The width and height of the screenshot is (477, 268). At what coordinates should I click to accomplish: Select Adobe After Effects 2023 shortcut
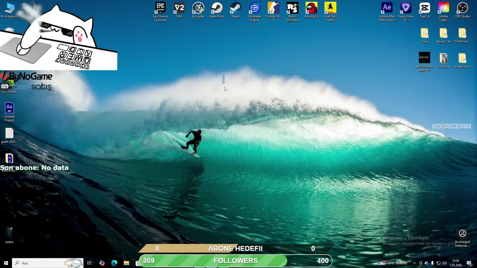(387, 12)
